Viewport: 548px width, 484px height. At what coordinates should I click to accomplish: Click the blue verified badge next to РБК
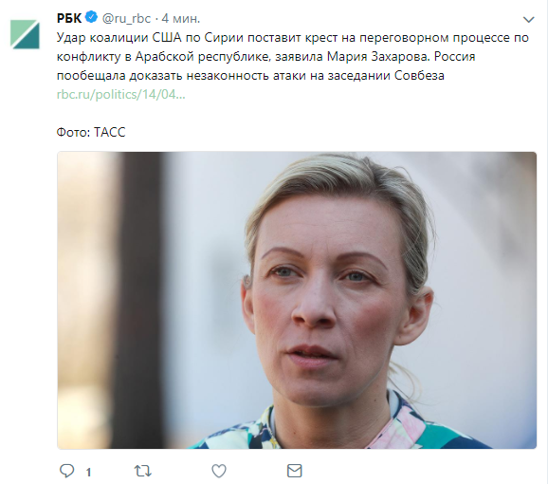(x=92, y=17)
